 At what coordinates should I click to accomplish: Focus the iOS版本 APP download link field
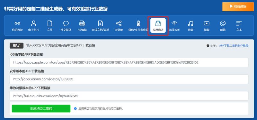point(129,62)
